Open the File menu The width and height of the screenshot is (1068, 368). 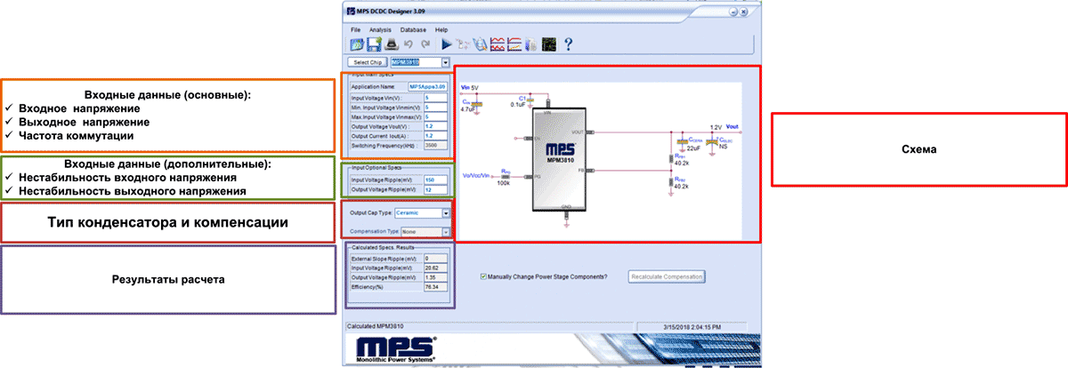click(356, 30)
